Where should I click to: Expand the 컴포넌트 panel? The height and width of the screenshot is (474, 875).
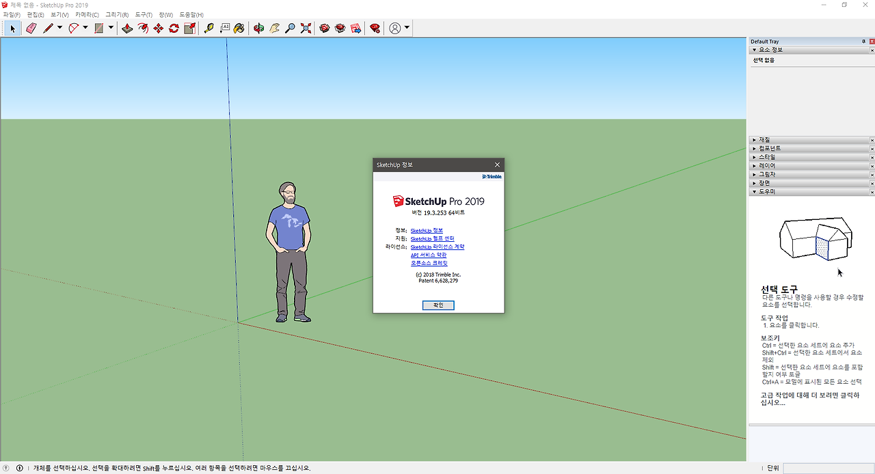pyautogui.click(x=810, y=148)
